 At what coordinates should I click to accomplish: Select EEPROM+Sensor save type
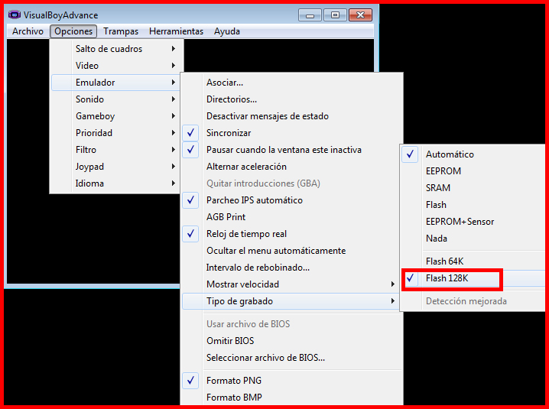coord(473,221)
